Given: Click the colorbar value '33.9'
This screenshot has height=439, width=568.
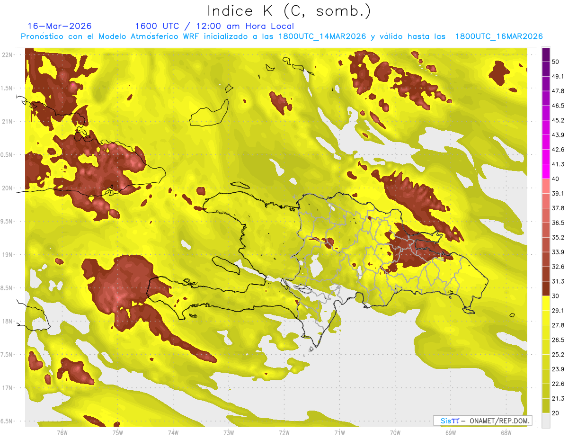Looking at the screenshot, I should click(x=558, y=252).
